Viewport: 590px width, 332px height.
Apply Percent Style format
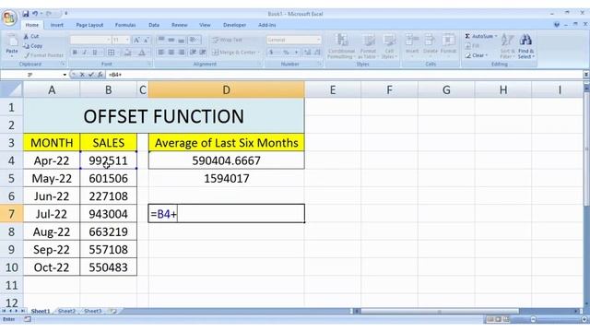pos(286,52)
